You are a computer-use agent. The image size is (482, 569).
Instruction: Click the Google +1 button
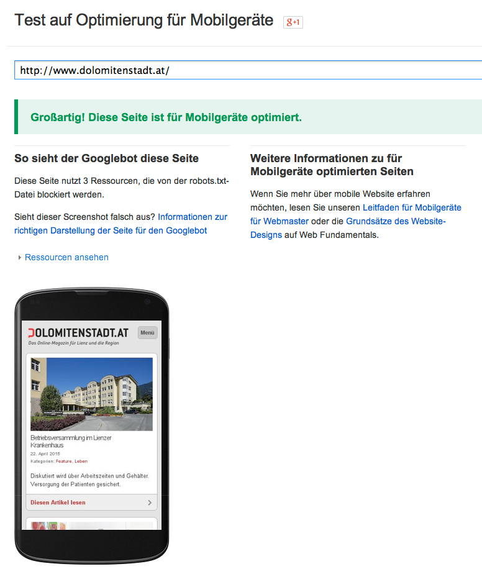(293, 22)
